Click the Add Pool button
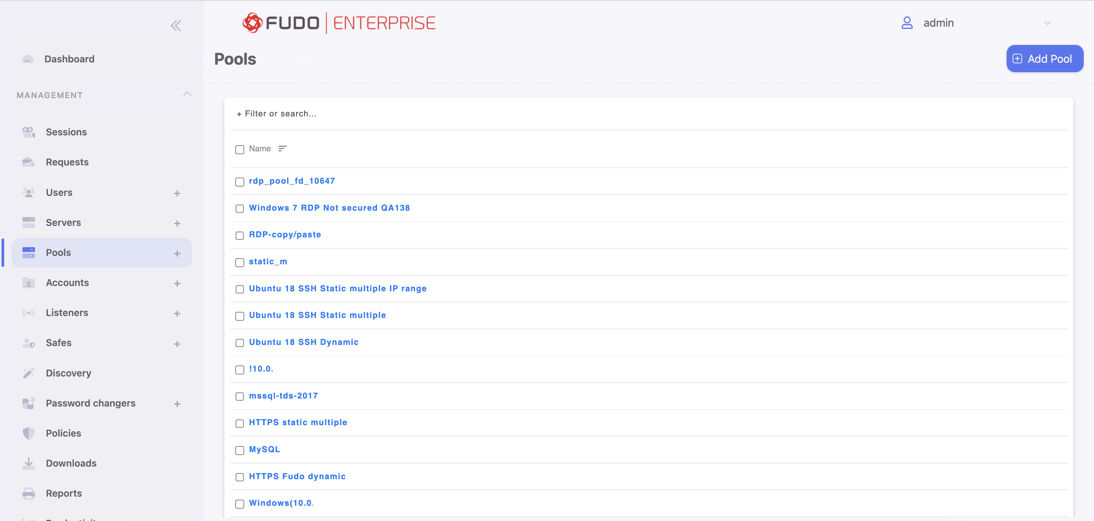Image resolution: width=1094 pixels, height=521 pixels. tap(1044, 58)
